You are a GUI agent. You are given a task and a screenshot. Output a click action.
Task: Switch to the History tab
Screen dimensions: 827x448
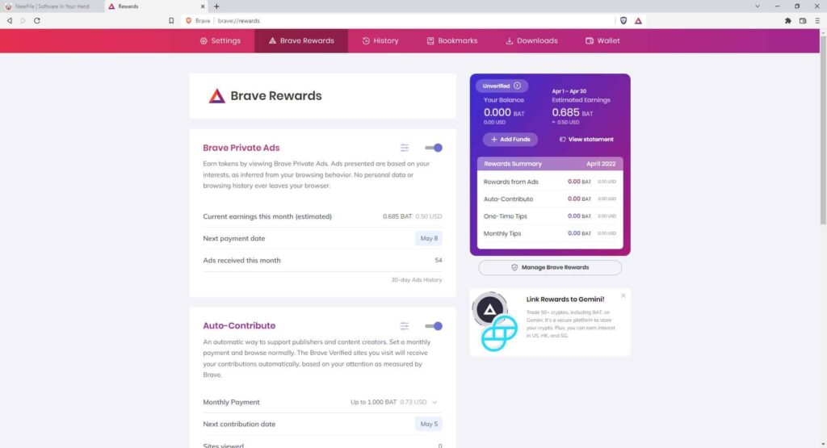tap(380, 40)
